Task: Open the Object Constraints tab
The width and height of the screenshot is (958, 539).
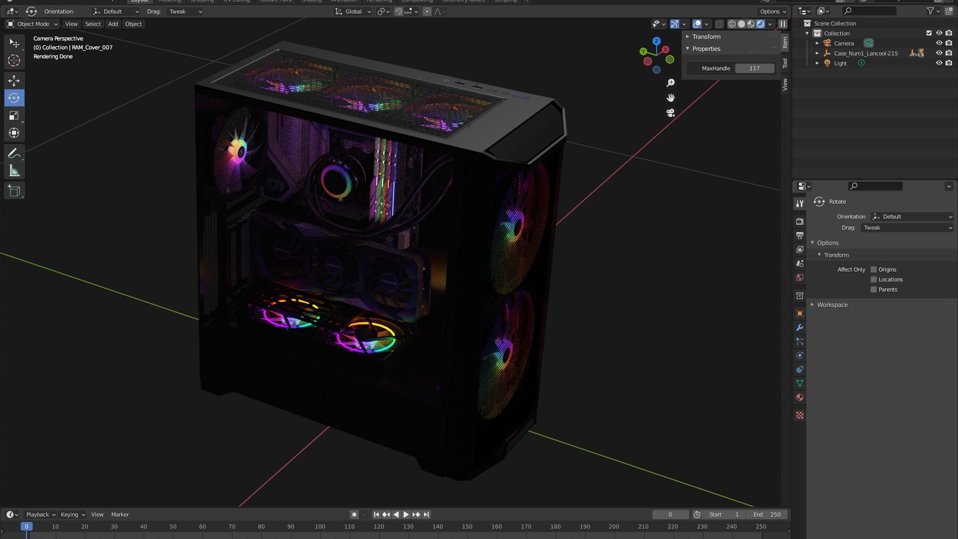Action: coord(799,369)
